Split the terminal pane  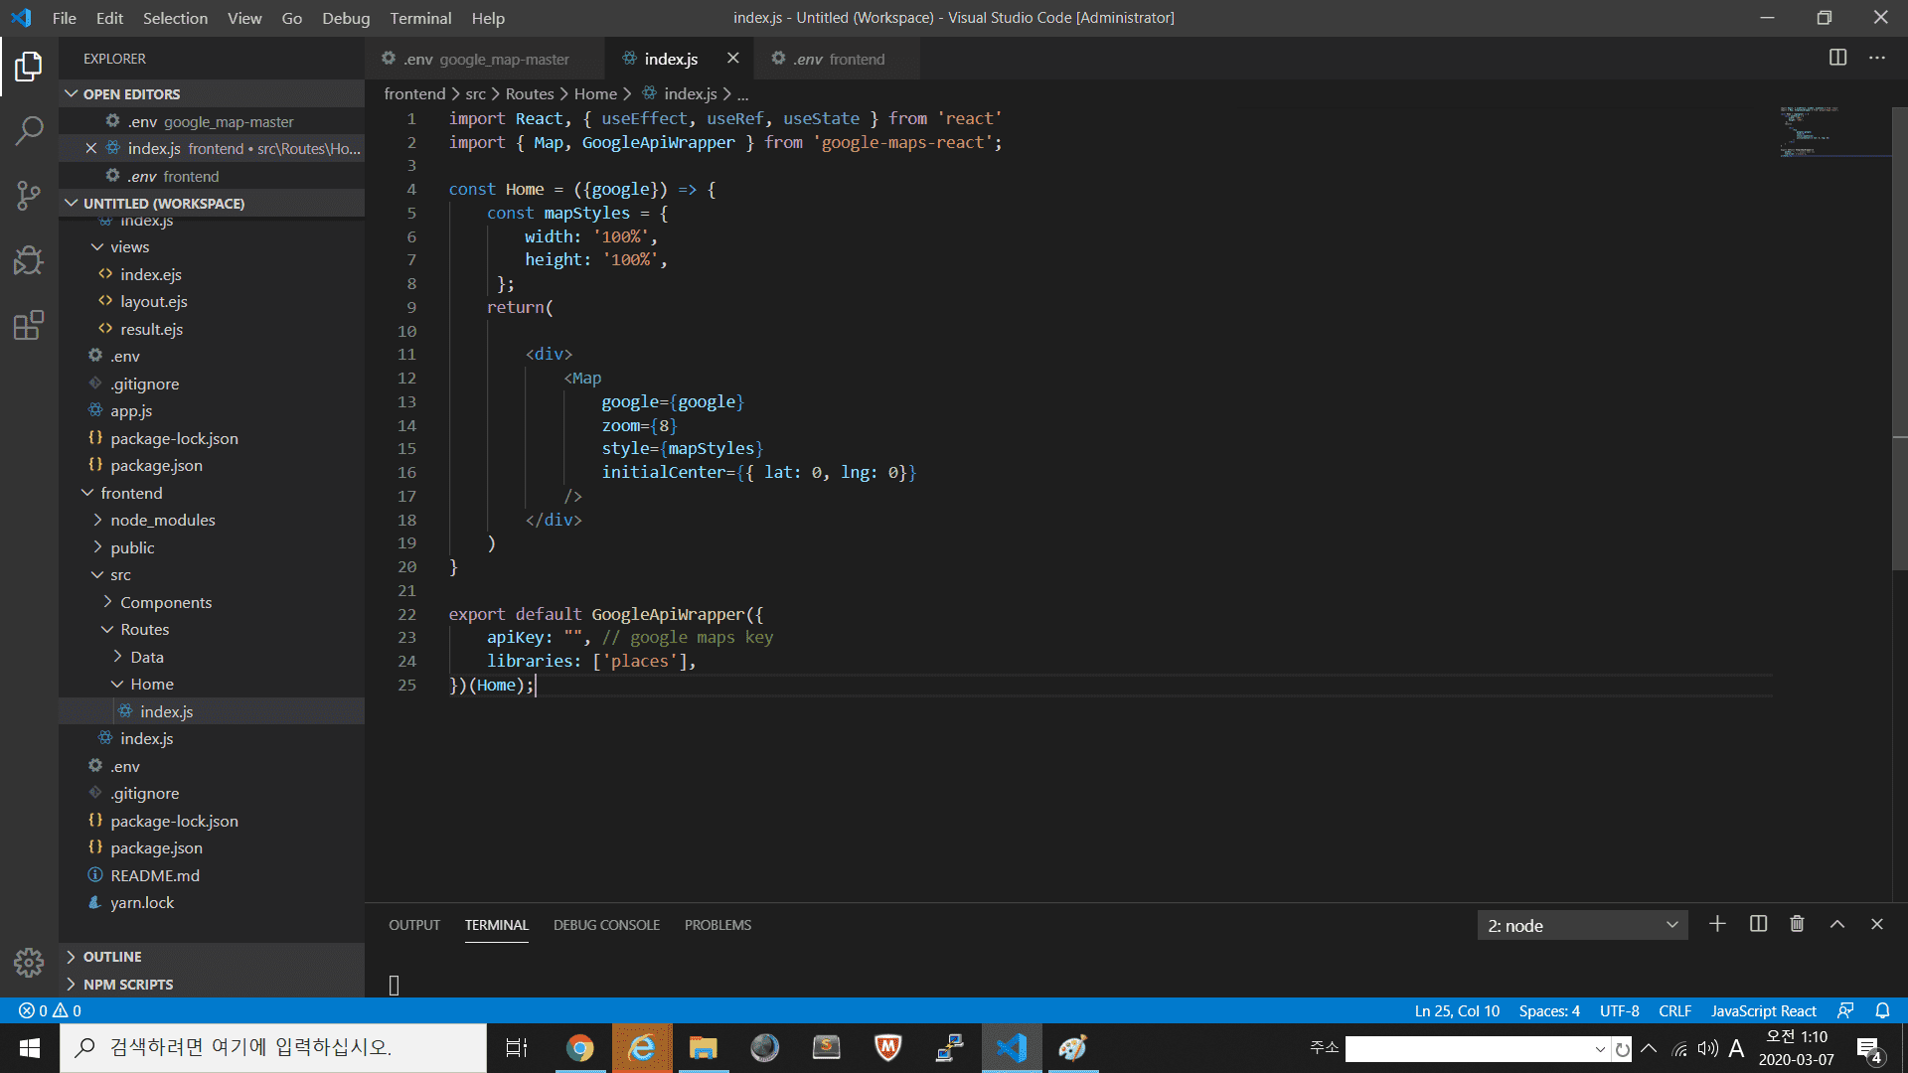pyautogui.click(x=1758, y=924)
